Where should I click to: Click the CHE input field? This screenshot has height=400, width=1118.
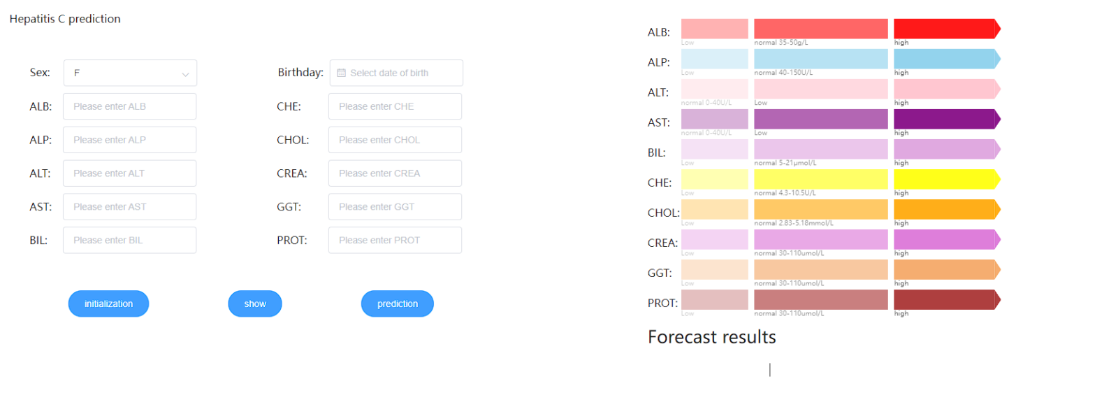coord(395,106)
